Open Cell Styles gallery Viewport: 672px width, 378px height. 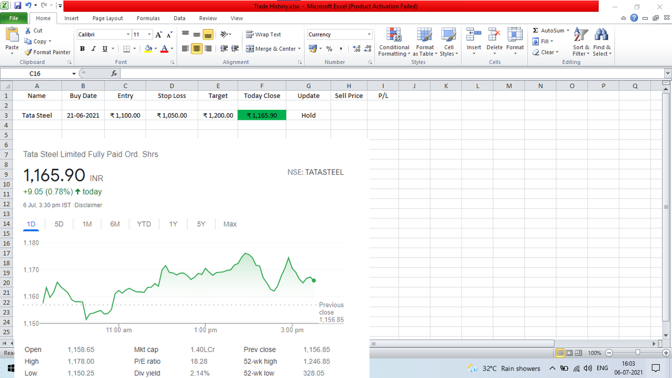pos(447,42)
